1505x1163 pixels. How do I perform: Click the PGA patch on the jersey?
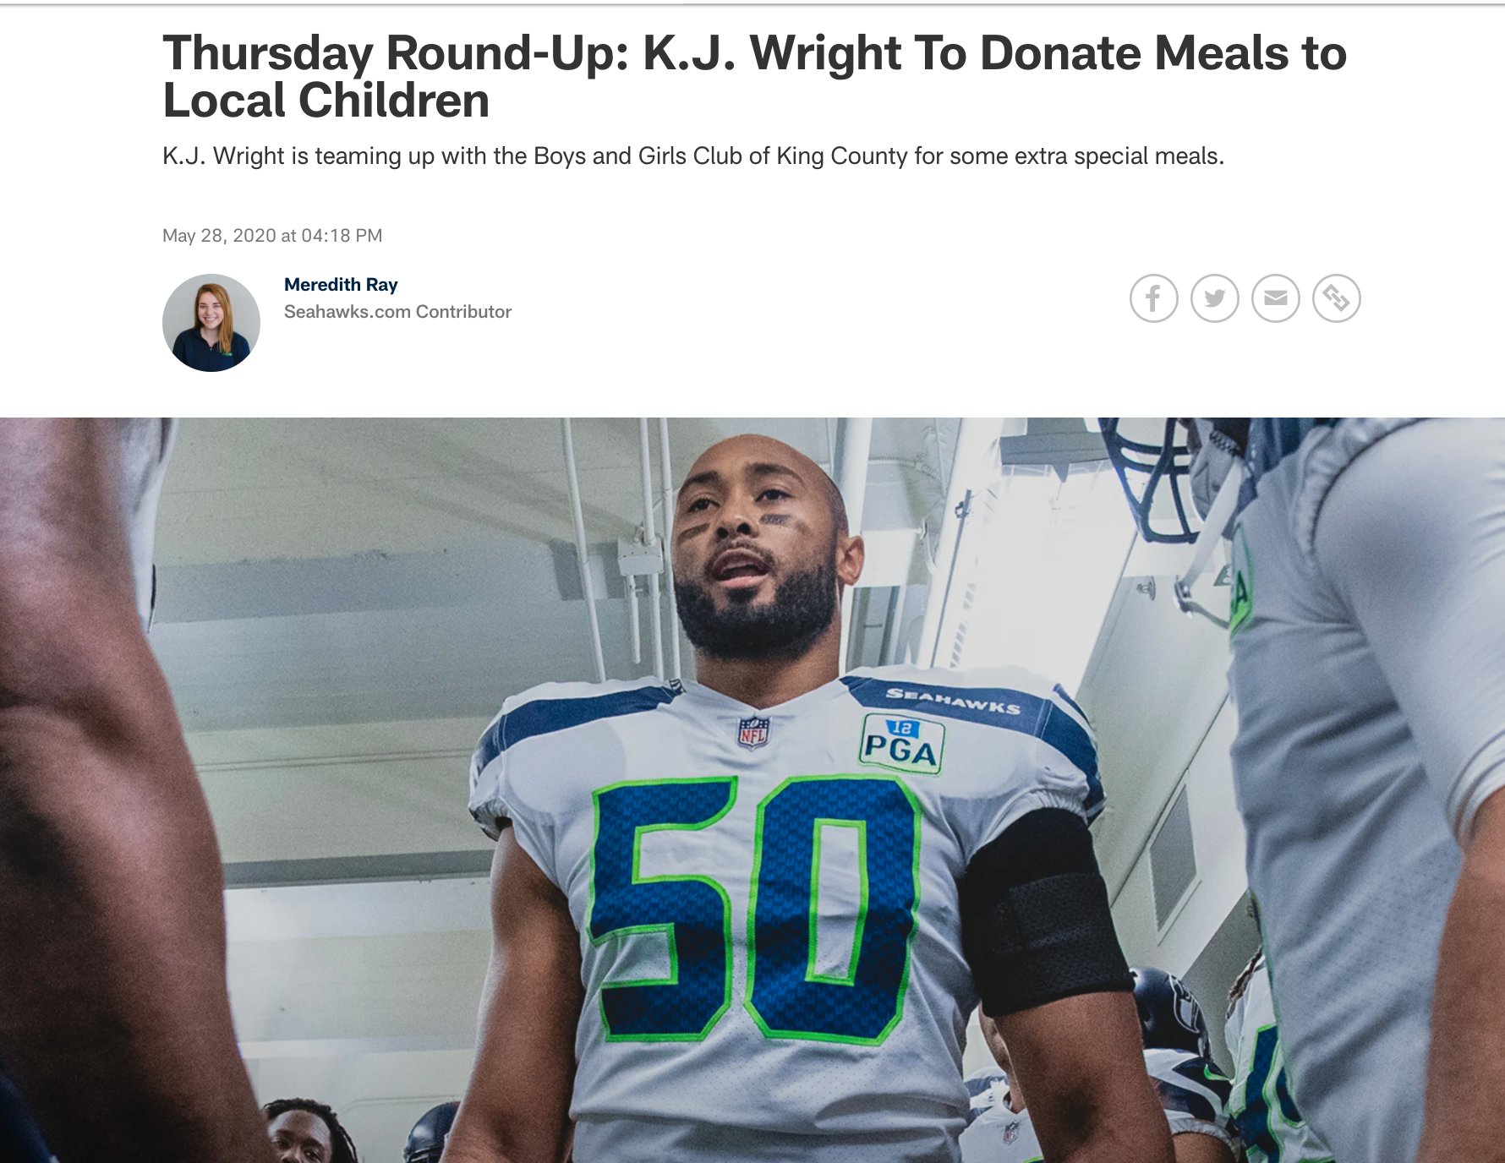[901, 744]
